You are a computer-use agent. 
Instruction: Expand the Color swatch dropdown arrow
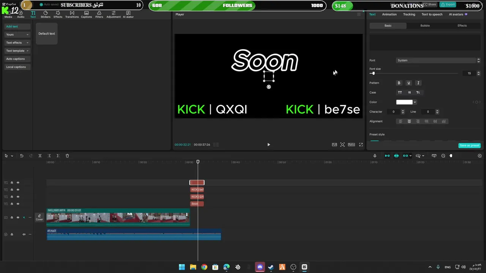click(415, 102)
